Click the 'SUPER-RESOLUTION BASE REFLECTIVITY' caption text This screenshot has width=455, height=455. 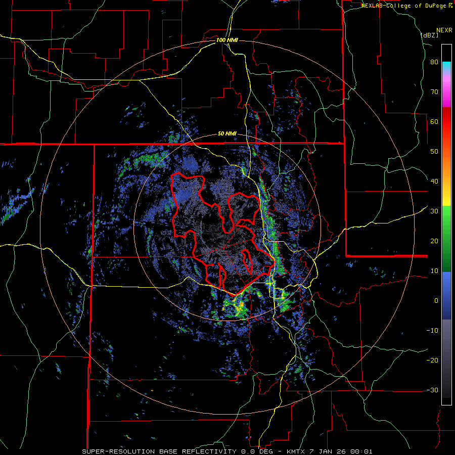tap(158, 451)
